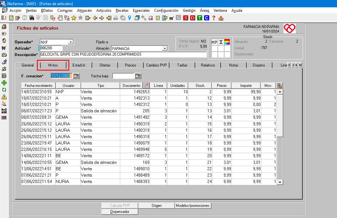Viewport: 337px width, 218px height.
Task: Click the Modelos/promociones button
Action: tap(193, 206)
